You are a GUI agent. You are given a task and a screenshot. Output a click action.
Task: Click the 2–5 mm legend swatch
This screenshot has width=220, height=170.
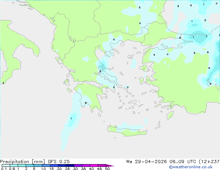[x=30, y=165]
